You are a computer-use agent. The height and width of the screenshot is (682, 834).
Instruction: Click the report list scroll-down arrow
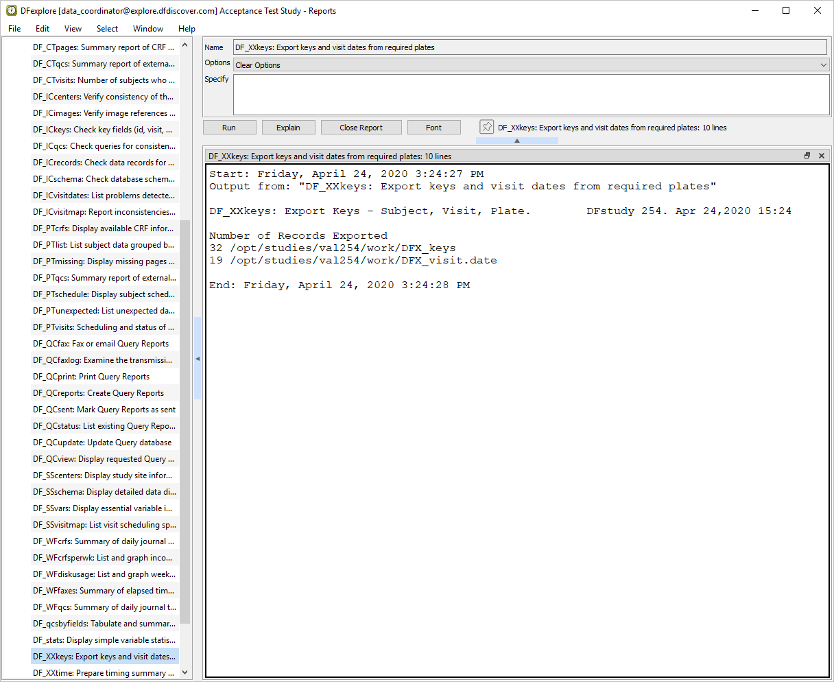point(184,673)
